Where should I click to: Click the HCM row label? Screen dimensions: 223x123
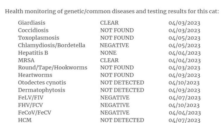[x=25, y=120]
